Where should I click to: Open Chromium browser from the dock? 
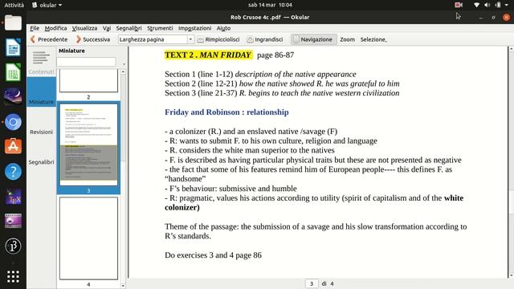pyautogui.click(x=13, y=122)
